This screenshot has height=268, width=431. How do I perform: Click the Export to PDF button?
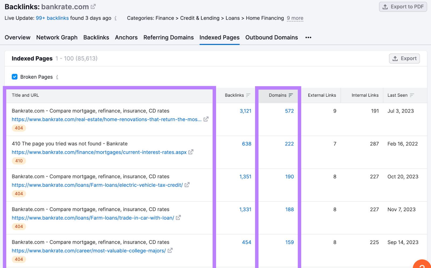[x=403, y=7]
